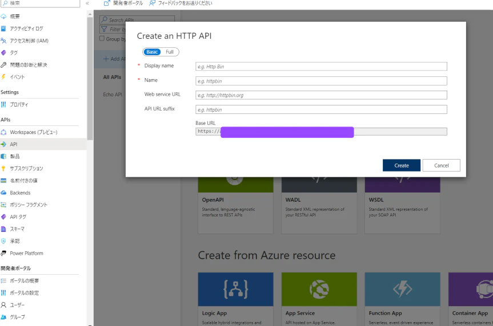Click the API タグ icon
The width and height of the screenshot is (493, 326).
tap(3, 217)
